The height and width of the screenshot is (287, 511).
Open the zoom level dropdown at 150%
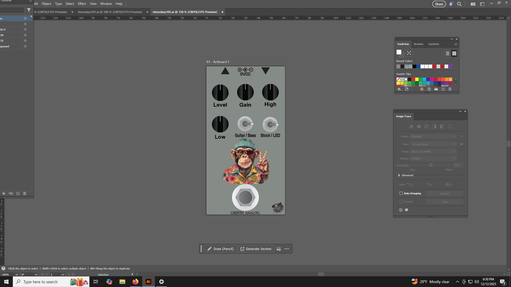point(17,275)
